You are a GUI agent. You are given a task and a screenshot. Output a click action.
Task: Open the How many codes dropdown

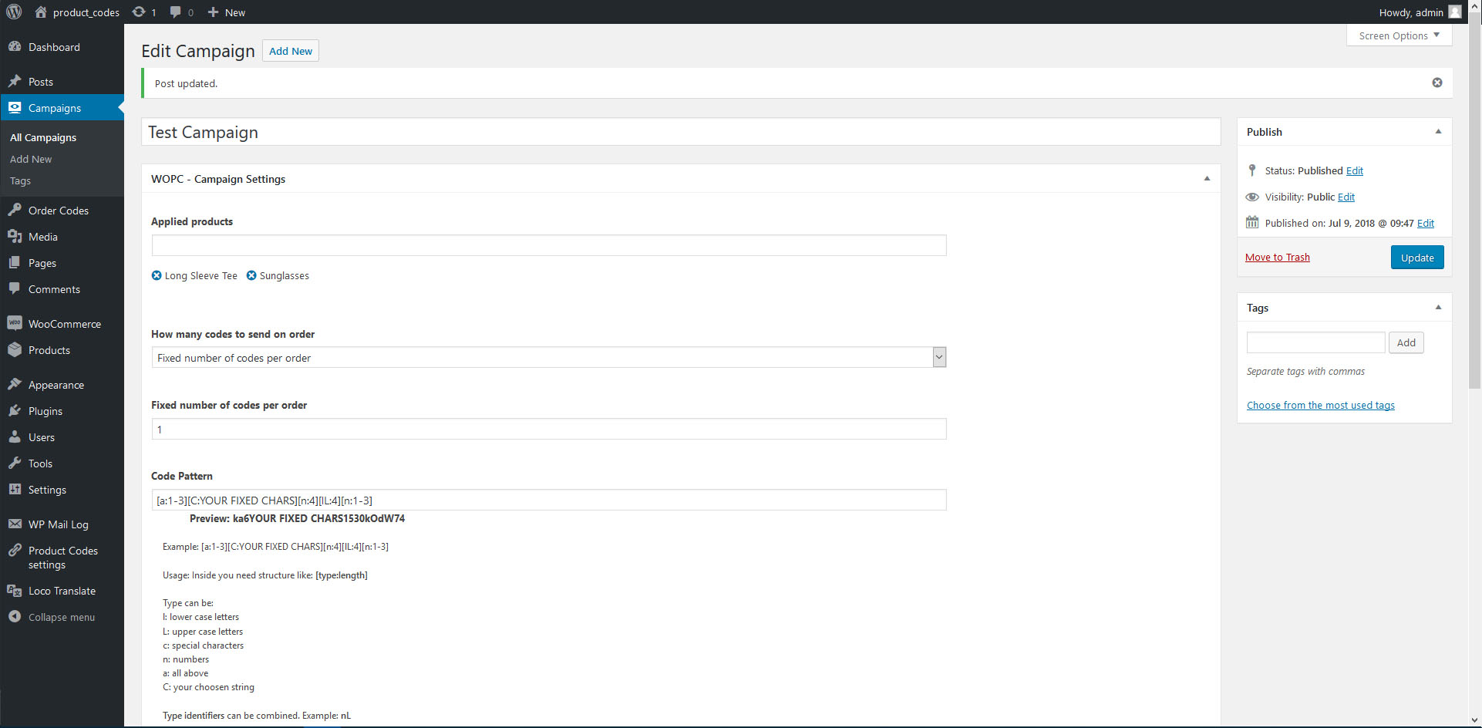pos(549,357)
